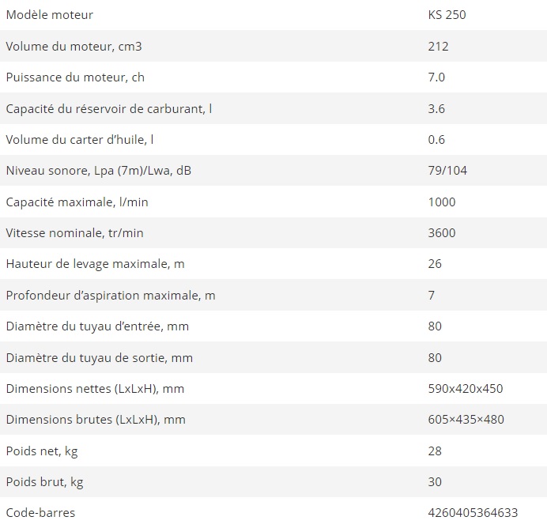Select the "Dimensions brutes (LxLxH)" label

click(x=96, y=420)
